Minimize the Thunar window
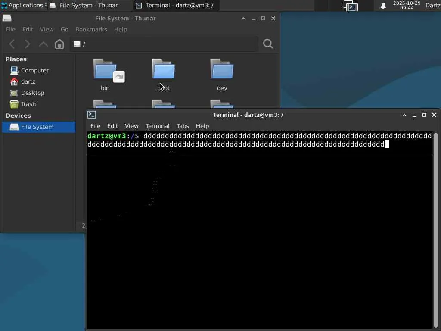The height and width of the screenshot is (331, 441). tap(253, 19)
